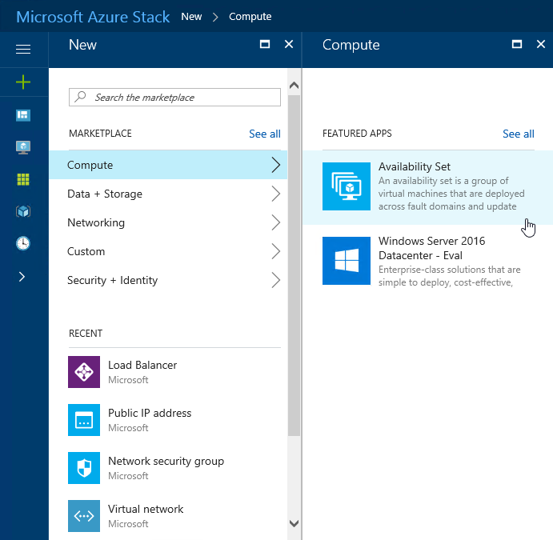Expand More services arrow in sidebar
Viewport: 553px width, 540px height.
pyautogui.click(x=22, y=277)
